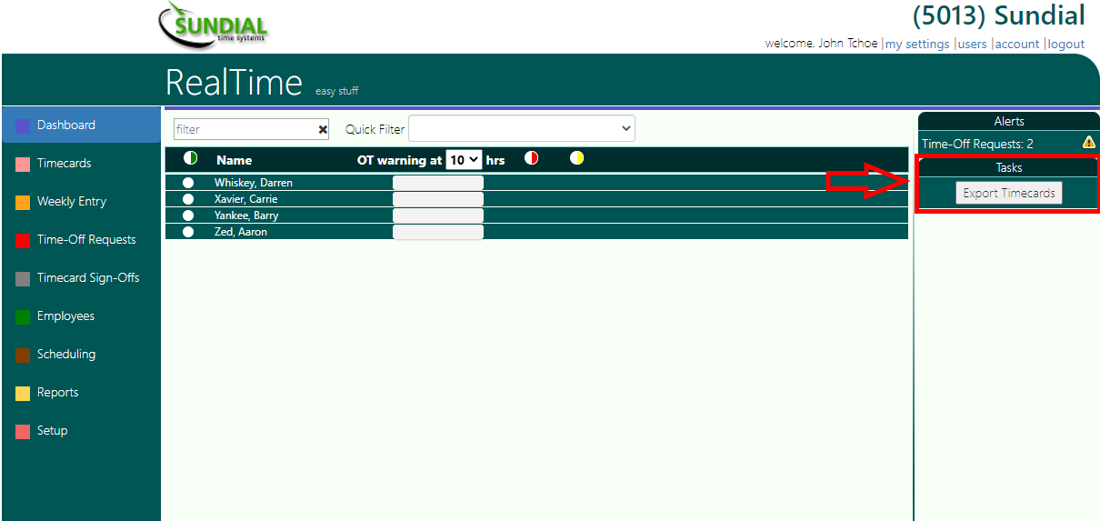The image size is (1100, 521).
Task: Click the salmon Setup square icon
Action: (x=23, y=432)
